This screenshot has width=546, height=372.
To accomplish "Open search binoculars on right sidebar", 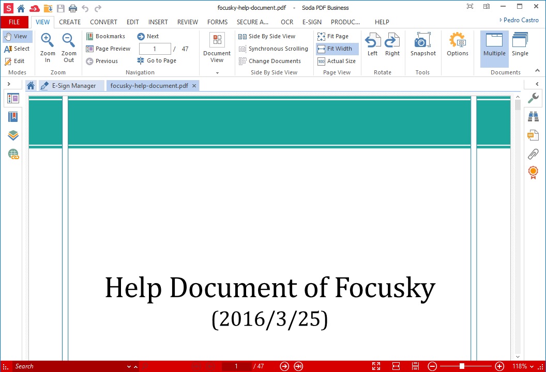I will [533, 117].
